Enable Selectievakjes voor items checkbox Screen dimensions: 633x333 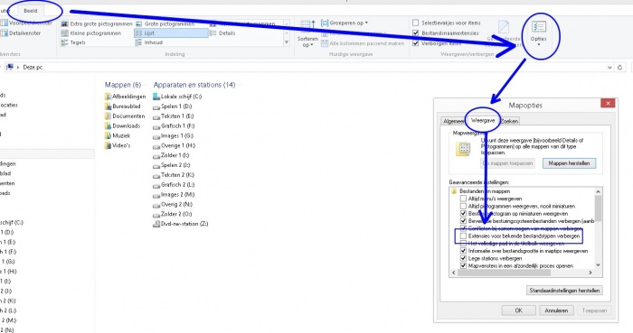click(x=415, y=23)
